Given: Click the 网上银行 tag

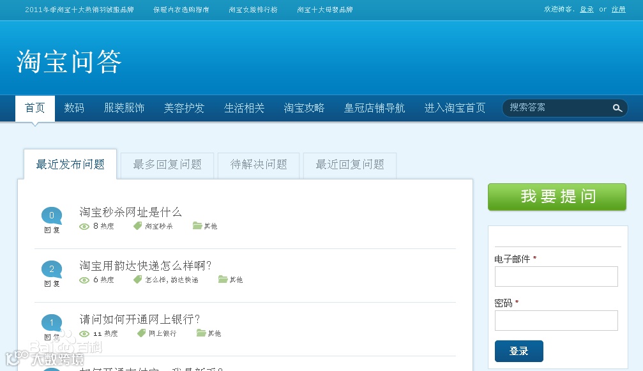Looking at the screenshot, I should coord(162,333).
